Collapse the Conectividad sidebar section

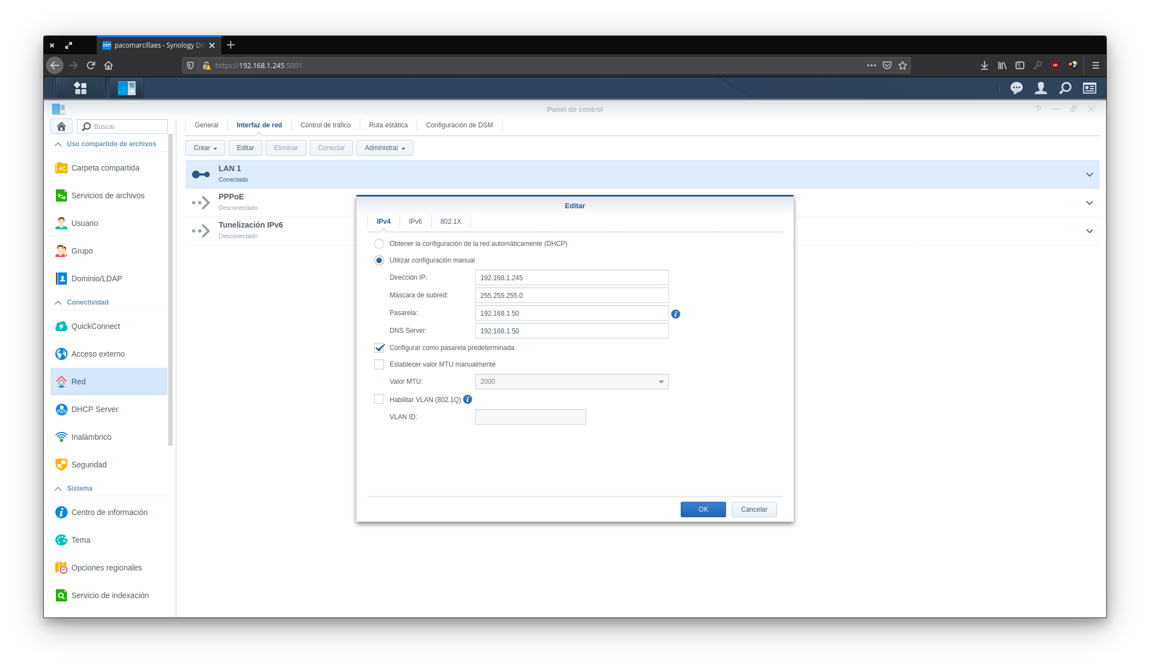click(58, 302)
